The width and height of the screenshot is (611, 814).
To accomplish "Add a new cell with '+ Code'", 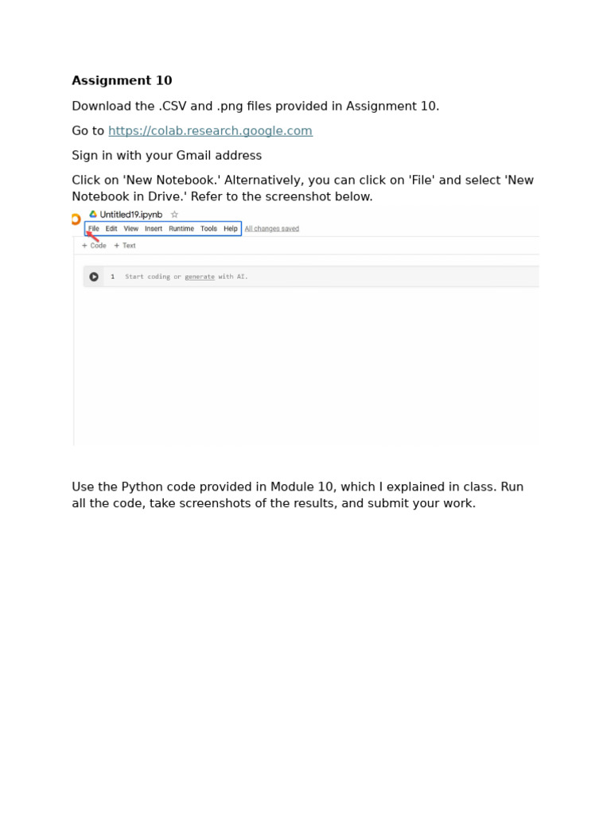I will (x=94, y=246).
